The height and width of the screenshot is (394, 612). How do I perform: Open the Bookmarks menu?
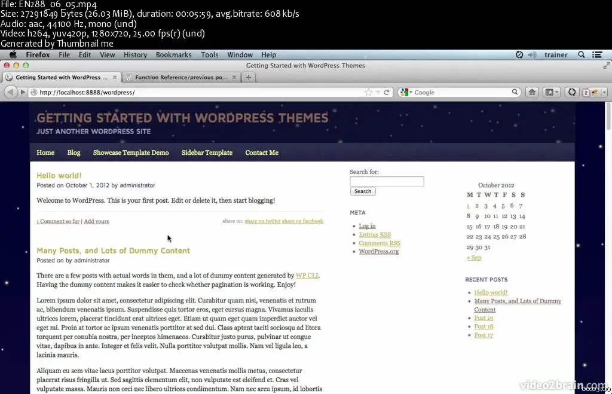(174, 54)
